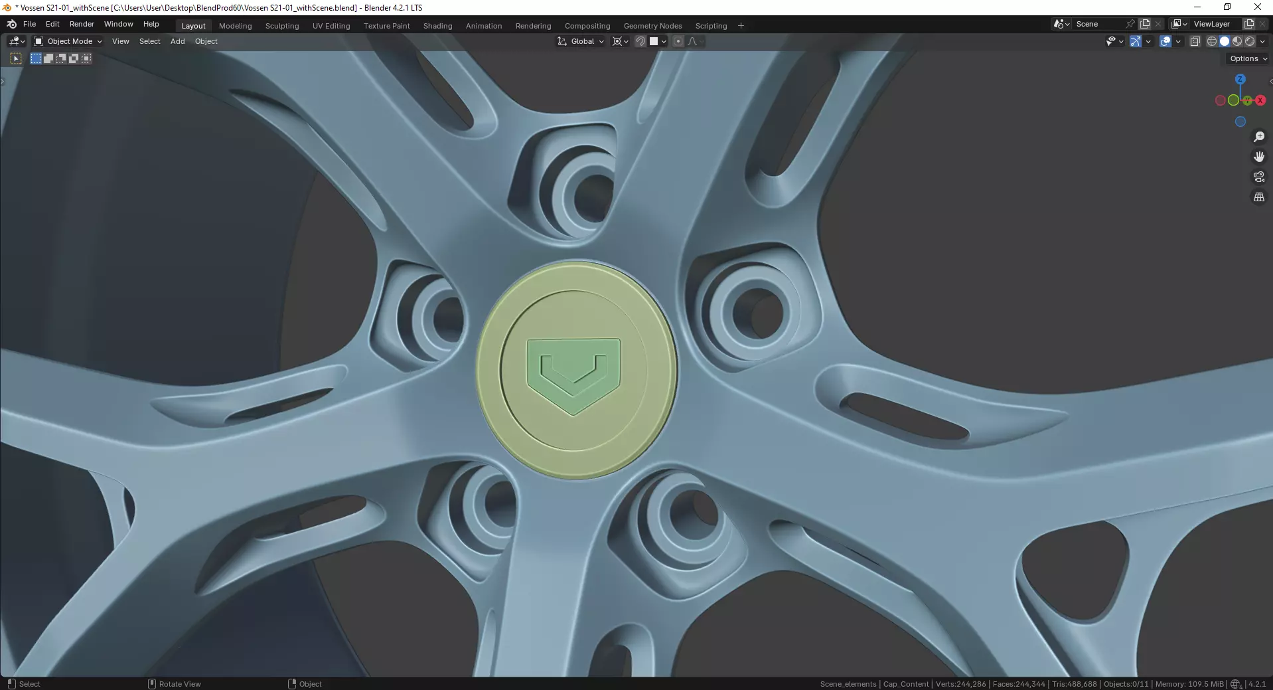The width and height of the screenshot is (1273, 690).
Task: Choose the Extend selection mode icon
Action: click(x=48, y=58)
